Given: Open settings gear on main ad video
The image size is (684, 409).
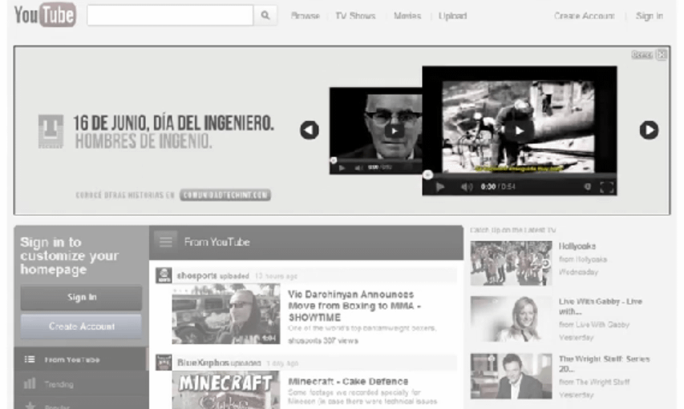Looking at the screenshot, I should [x=587, y=186].
